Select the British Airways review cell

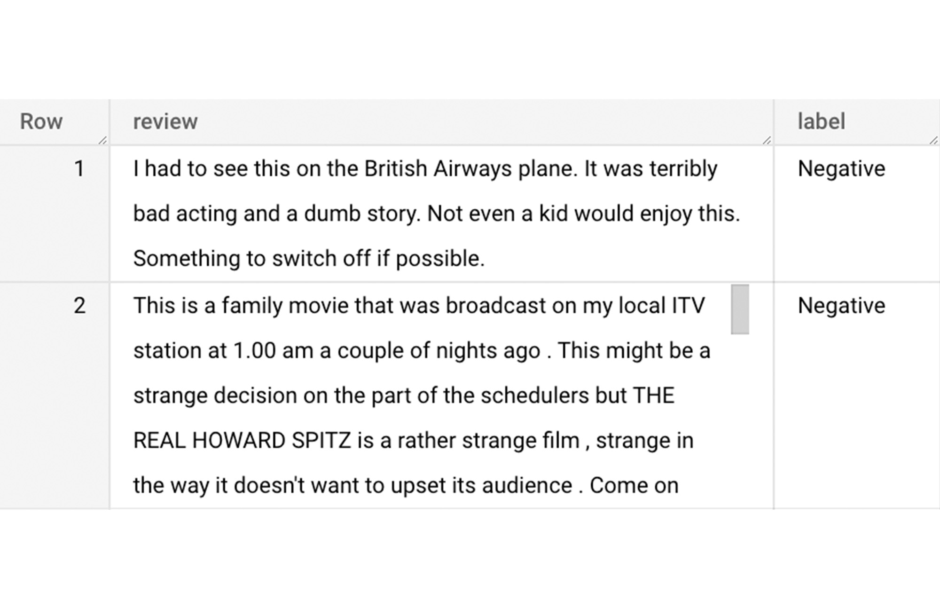[x=442, y=214]
